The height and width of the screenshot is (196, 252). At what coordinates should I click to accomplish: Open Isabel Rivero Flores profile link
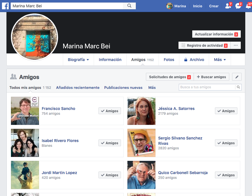pyautogui.click(x=60, y=141)
